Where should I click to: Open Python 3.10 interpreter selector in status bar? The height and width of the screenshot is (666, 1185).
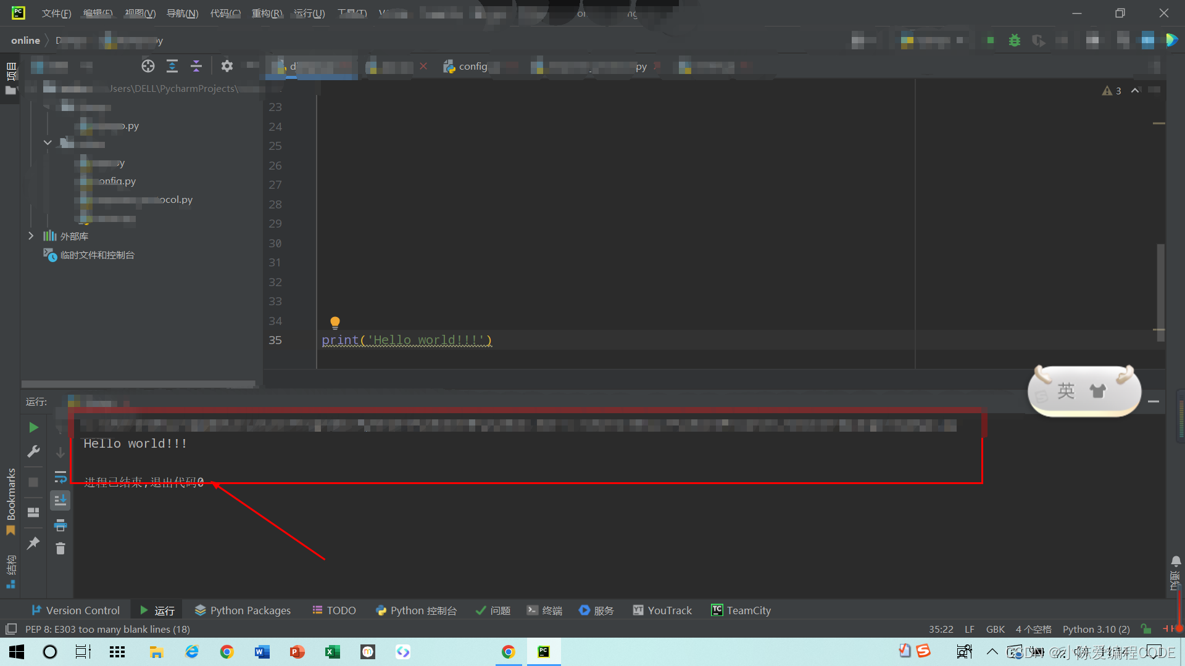pos(1096,629)
